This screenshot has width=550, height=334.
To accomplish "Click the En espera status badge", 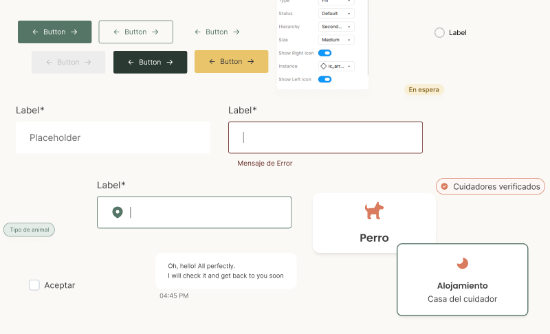I will pyautogui.click(x=423, y=90).
